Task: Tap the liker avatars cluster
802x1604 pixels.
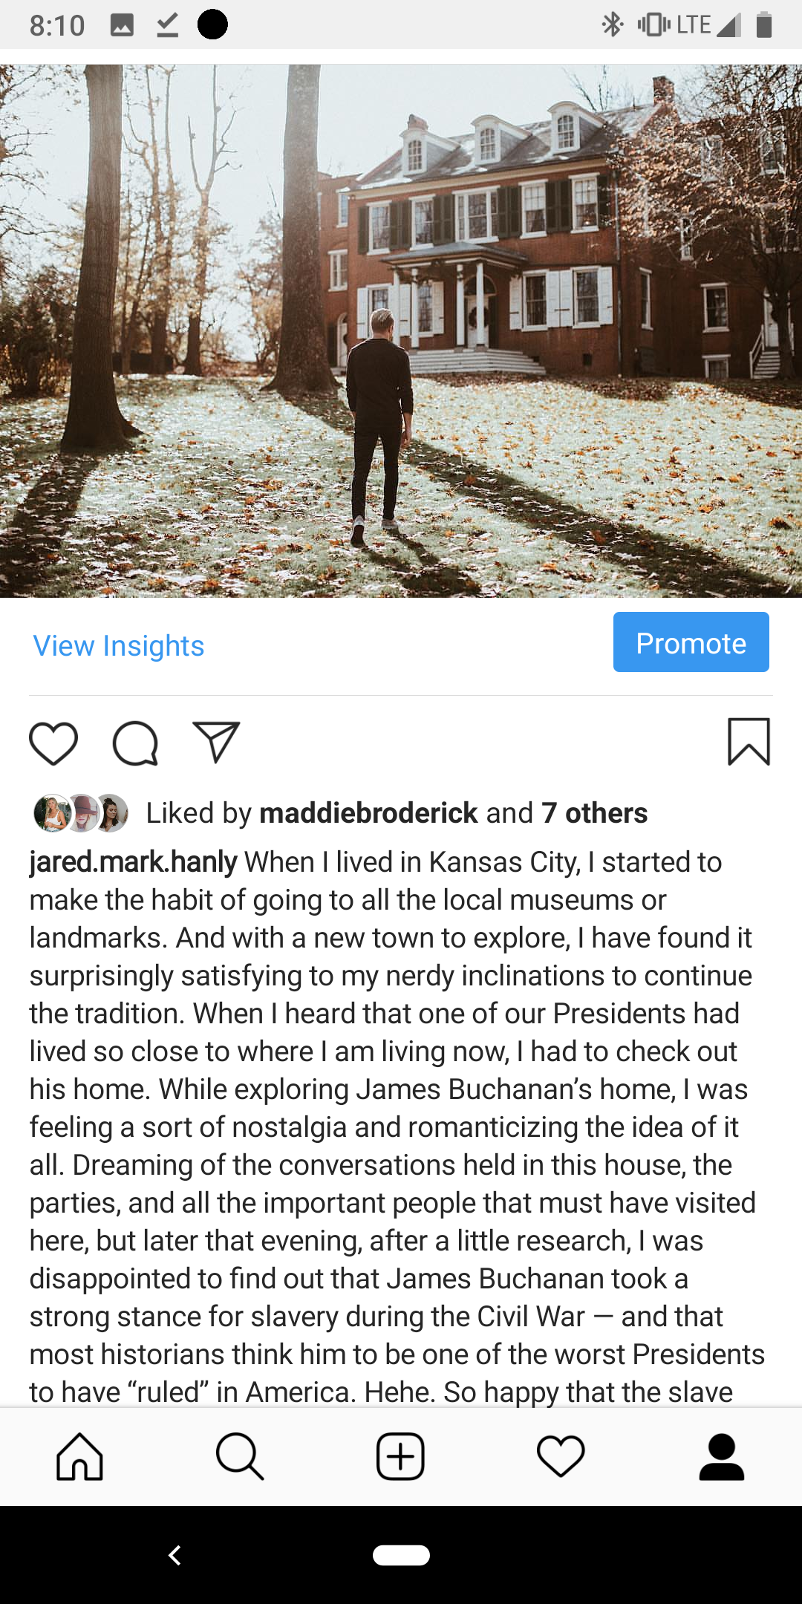Action: pyautogui.click(x=81, y=813)
